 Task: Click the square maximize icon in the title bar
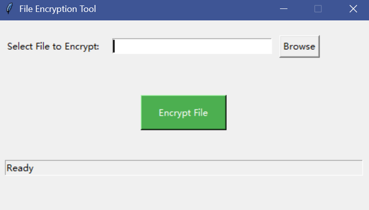pos(318,9)
